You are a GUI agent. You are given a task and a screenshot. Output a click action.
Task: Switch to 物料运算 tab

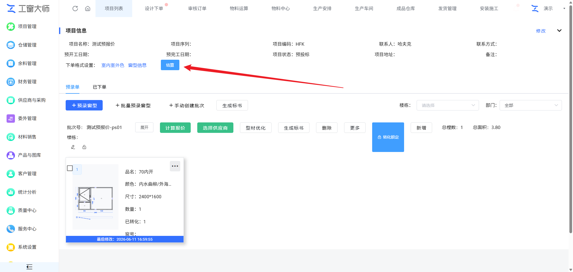coord(239,8)
